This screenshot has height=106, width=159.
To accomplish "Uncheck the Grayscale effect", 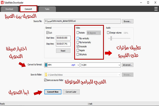I will pos(78,46).
